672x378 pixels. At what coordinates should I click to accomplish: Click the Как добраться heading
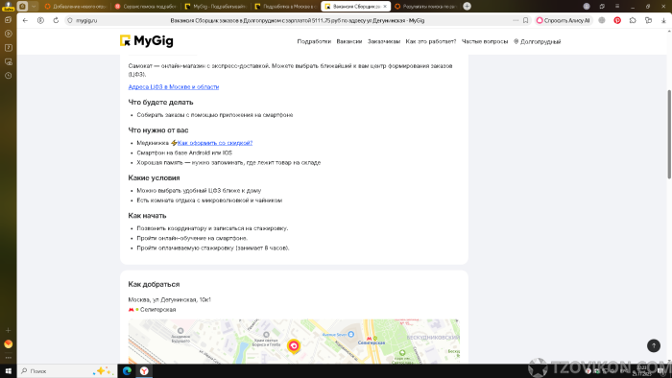[x=154, y=284]
